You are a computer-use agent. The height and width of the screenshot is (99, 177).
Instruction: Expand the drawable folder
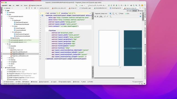tap(7, 46)
